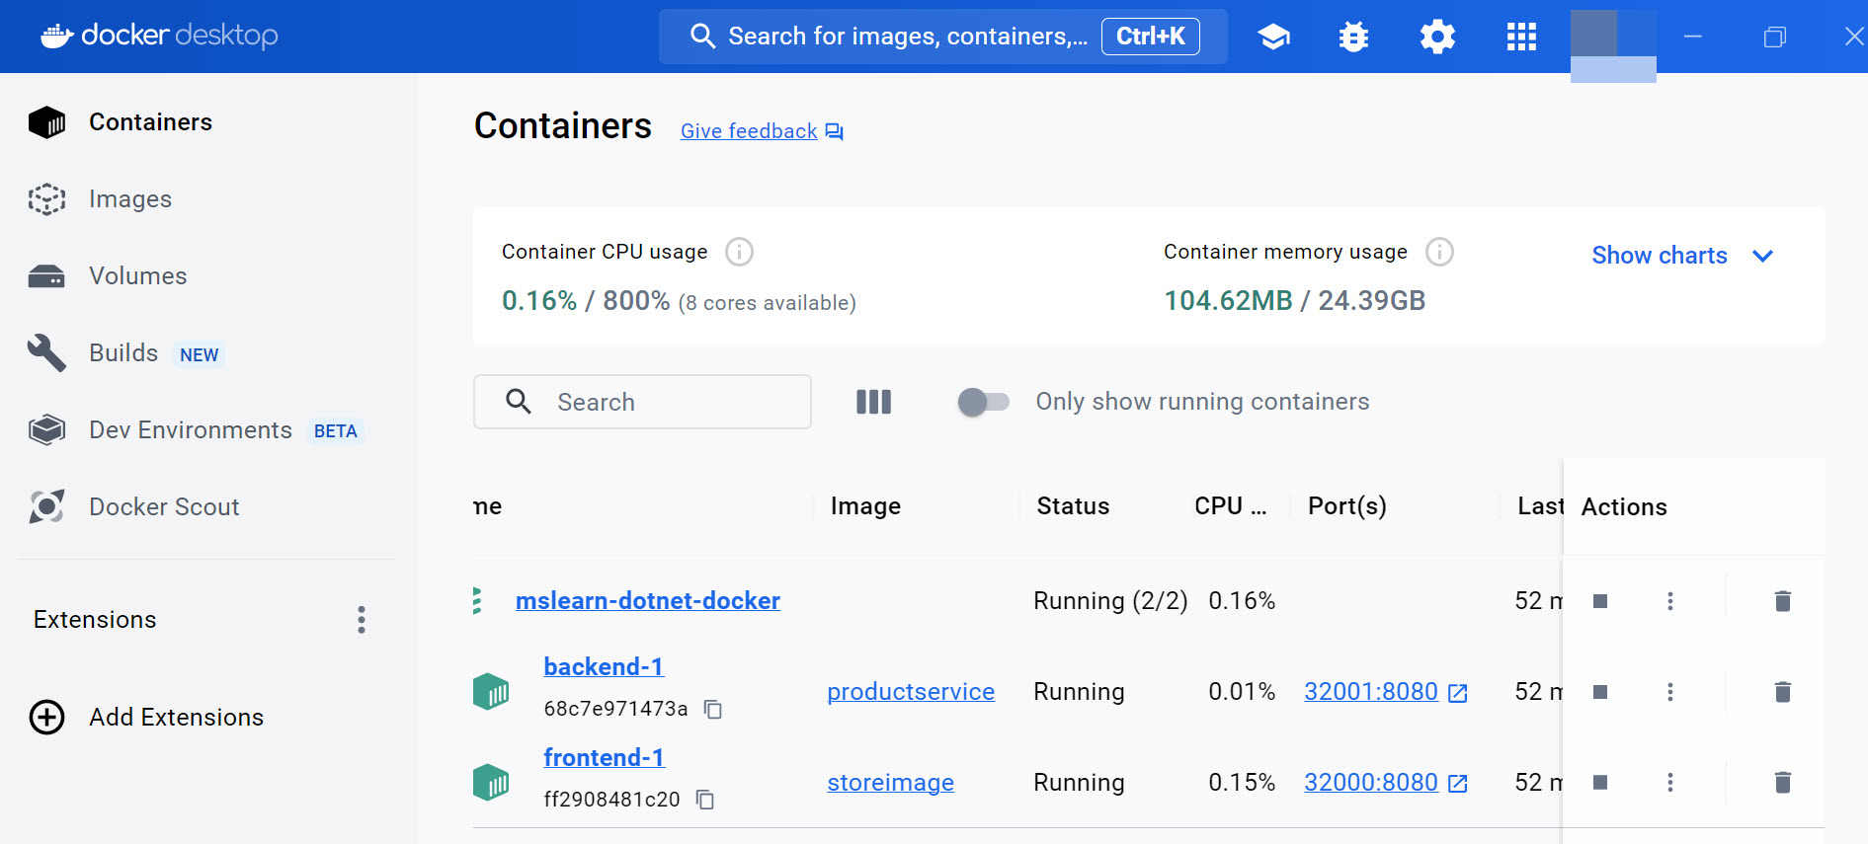Open the column visibility manager icon
This screenshot has height=844, width=1868.
coord(873,402)
